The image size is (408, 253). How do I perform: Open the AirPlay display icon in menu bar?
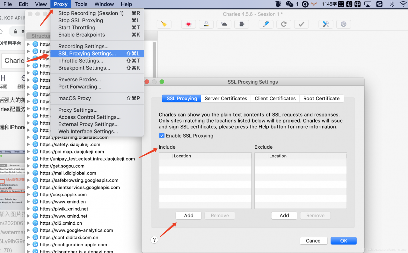pos(368,4)
